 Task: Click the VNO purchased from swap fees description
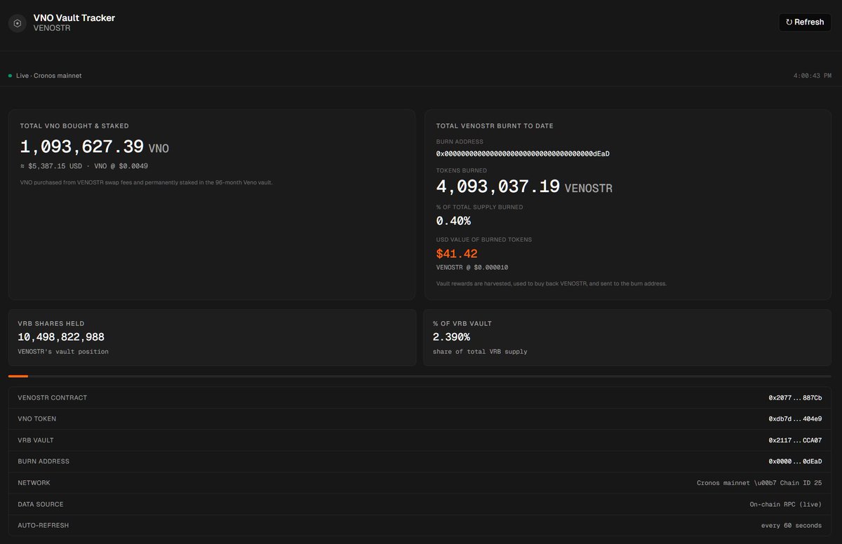[x=146, y=182]
